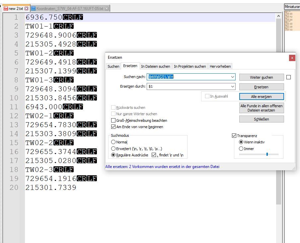Toggle the checkbox next to Weiter suchen
The height and width of the screenshot is (243, 300).
(288, 77)
